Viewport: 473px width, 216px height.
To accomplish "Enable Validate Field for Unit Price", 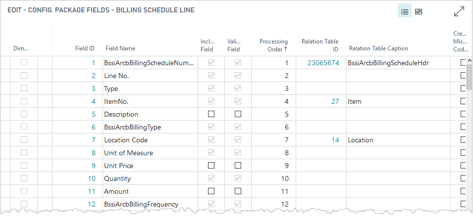I will coord(238,166).
